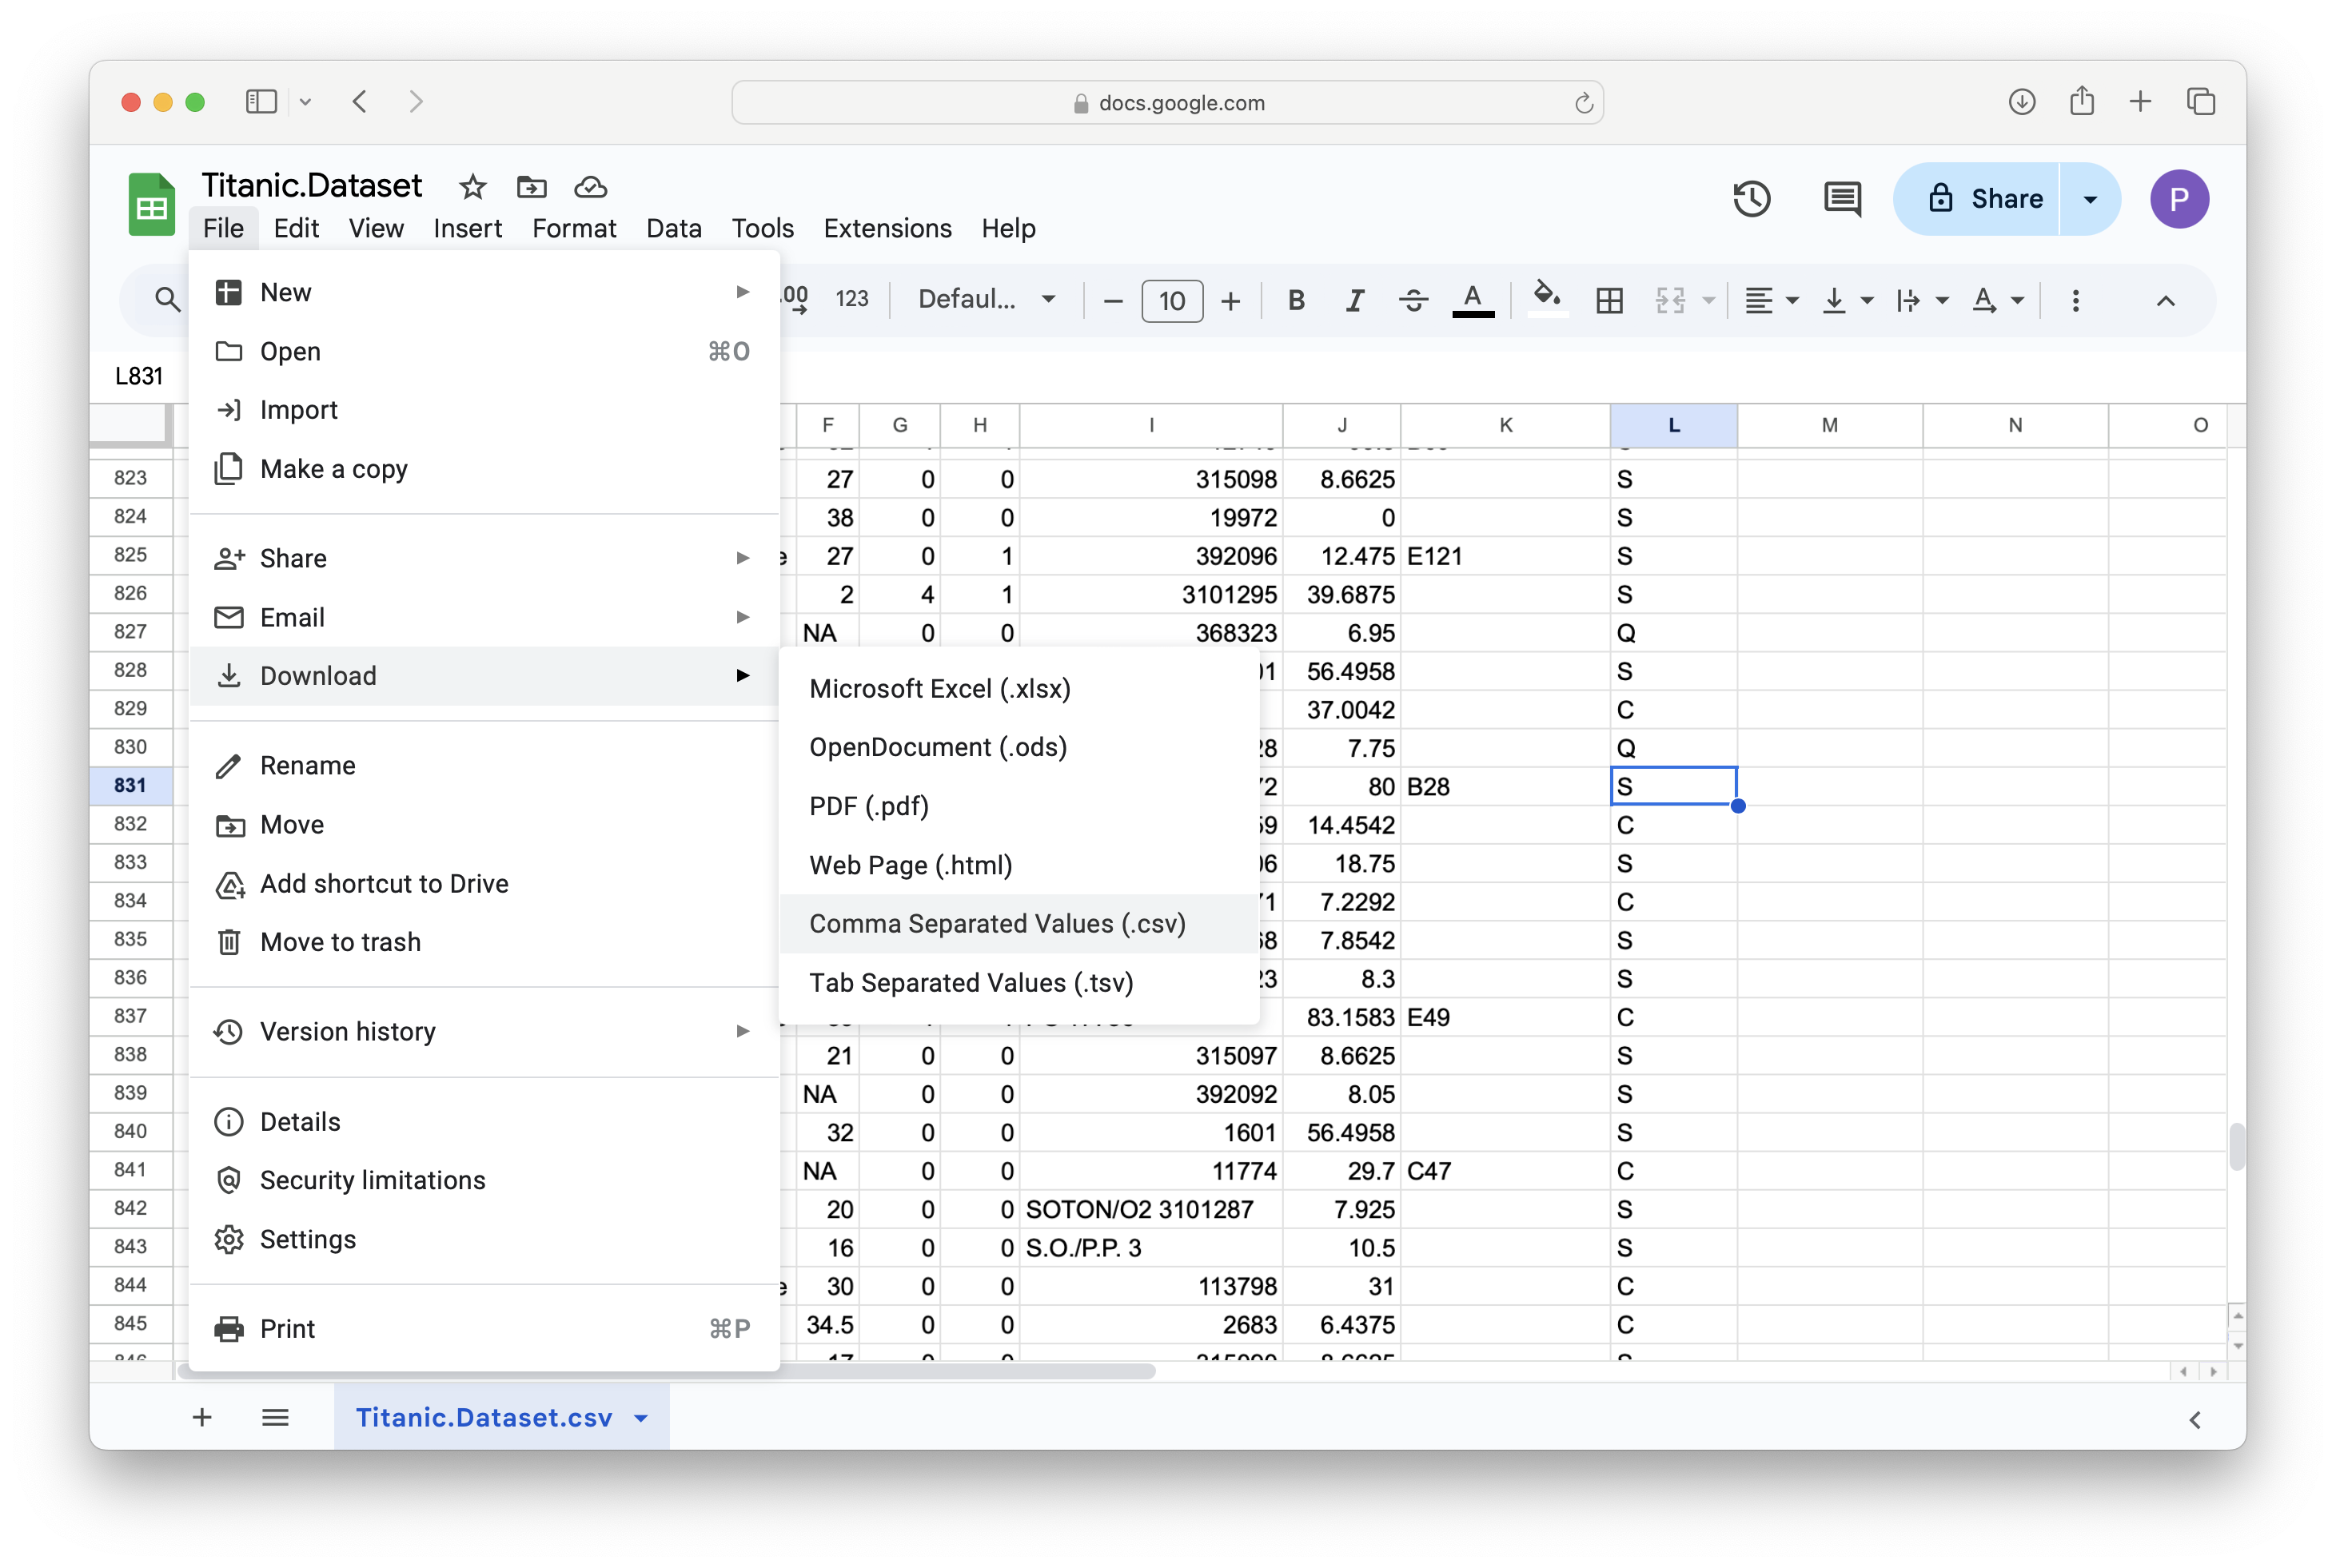
Task: Open the Tools menu
Action: [x=761, y=228]
